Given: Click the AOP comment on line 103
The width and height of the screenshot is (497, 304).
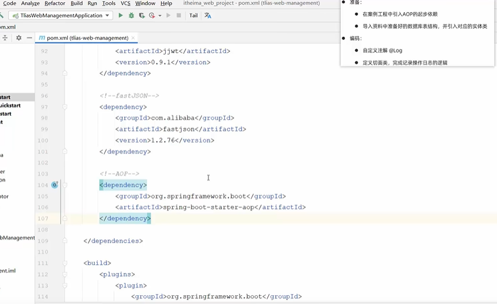Looking at the screenshot, I should tap(119, 174).
